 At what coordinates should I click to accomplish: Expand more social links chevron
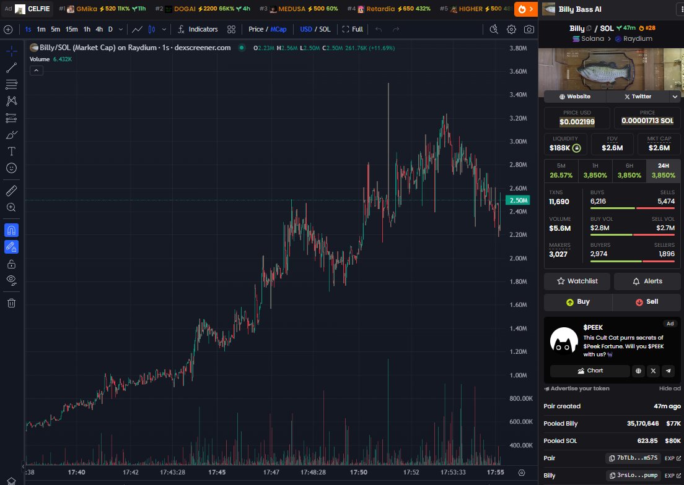[x=675, y=97]
